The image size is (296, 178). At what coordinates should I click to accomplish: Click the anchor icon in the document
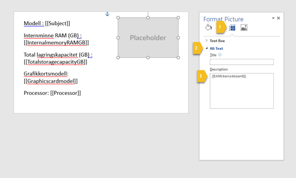(x=107, y=14)
